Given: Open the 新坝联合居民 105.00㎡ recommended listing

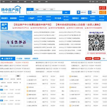Looking at the screenshot, I should coord(15,62).
